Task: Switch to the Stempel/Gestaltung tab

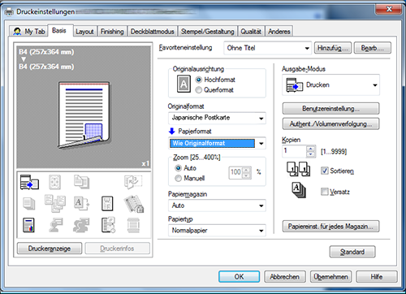Action: (x=208, y=32)
